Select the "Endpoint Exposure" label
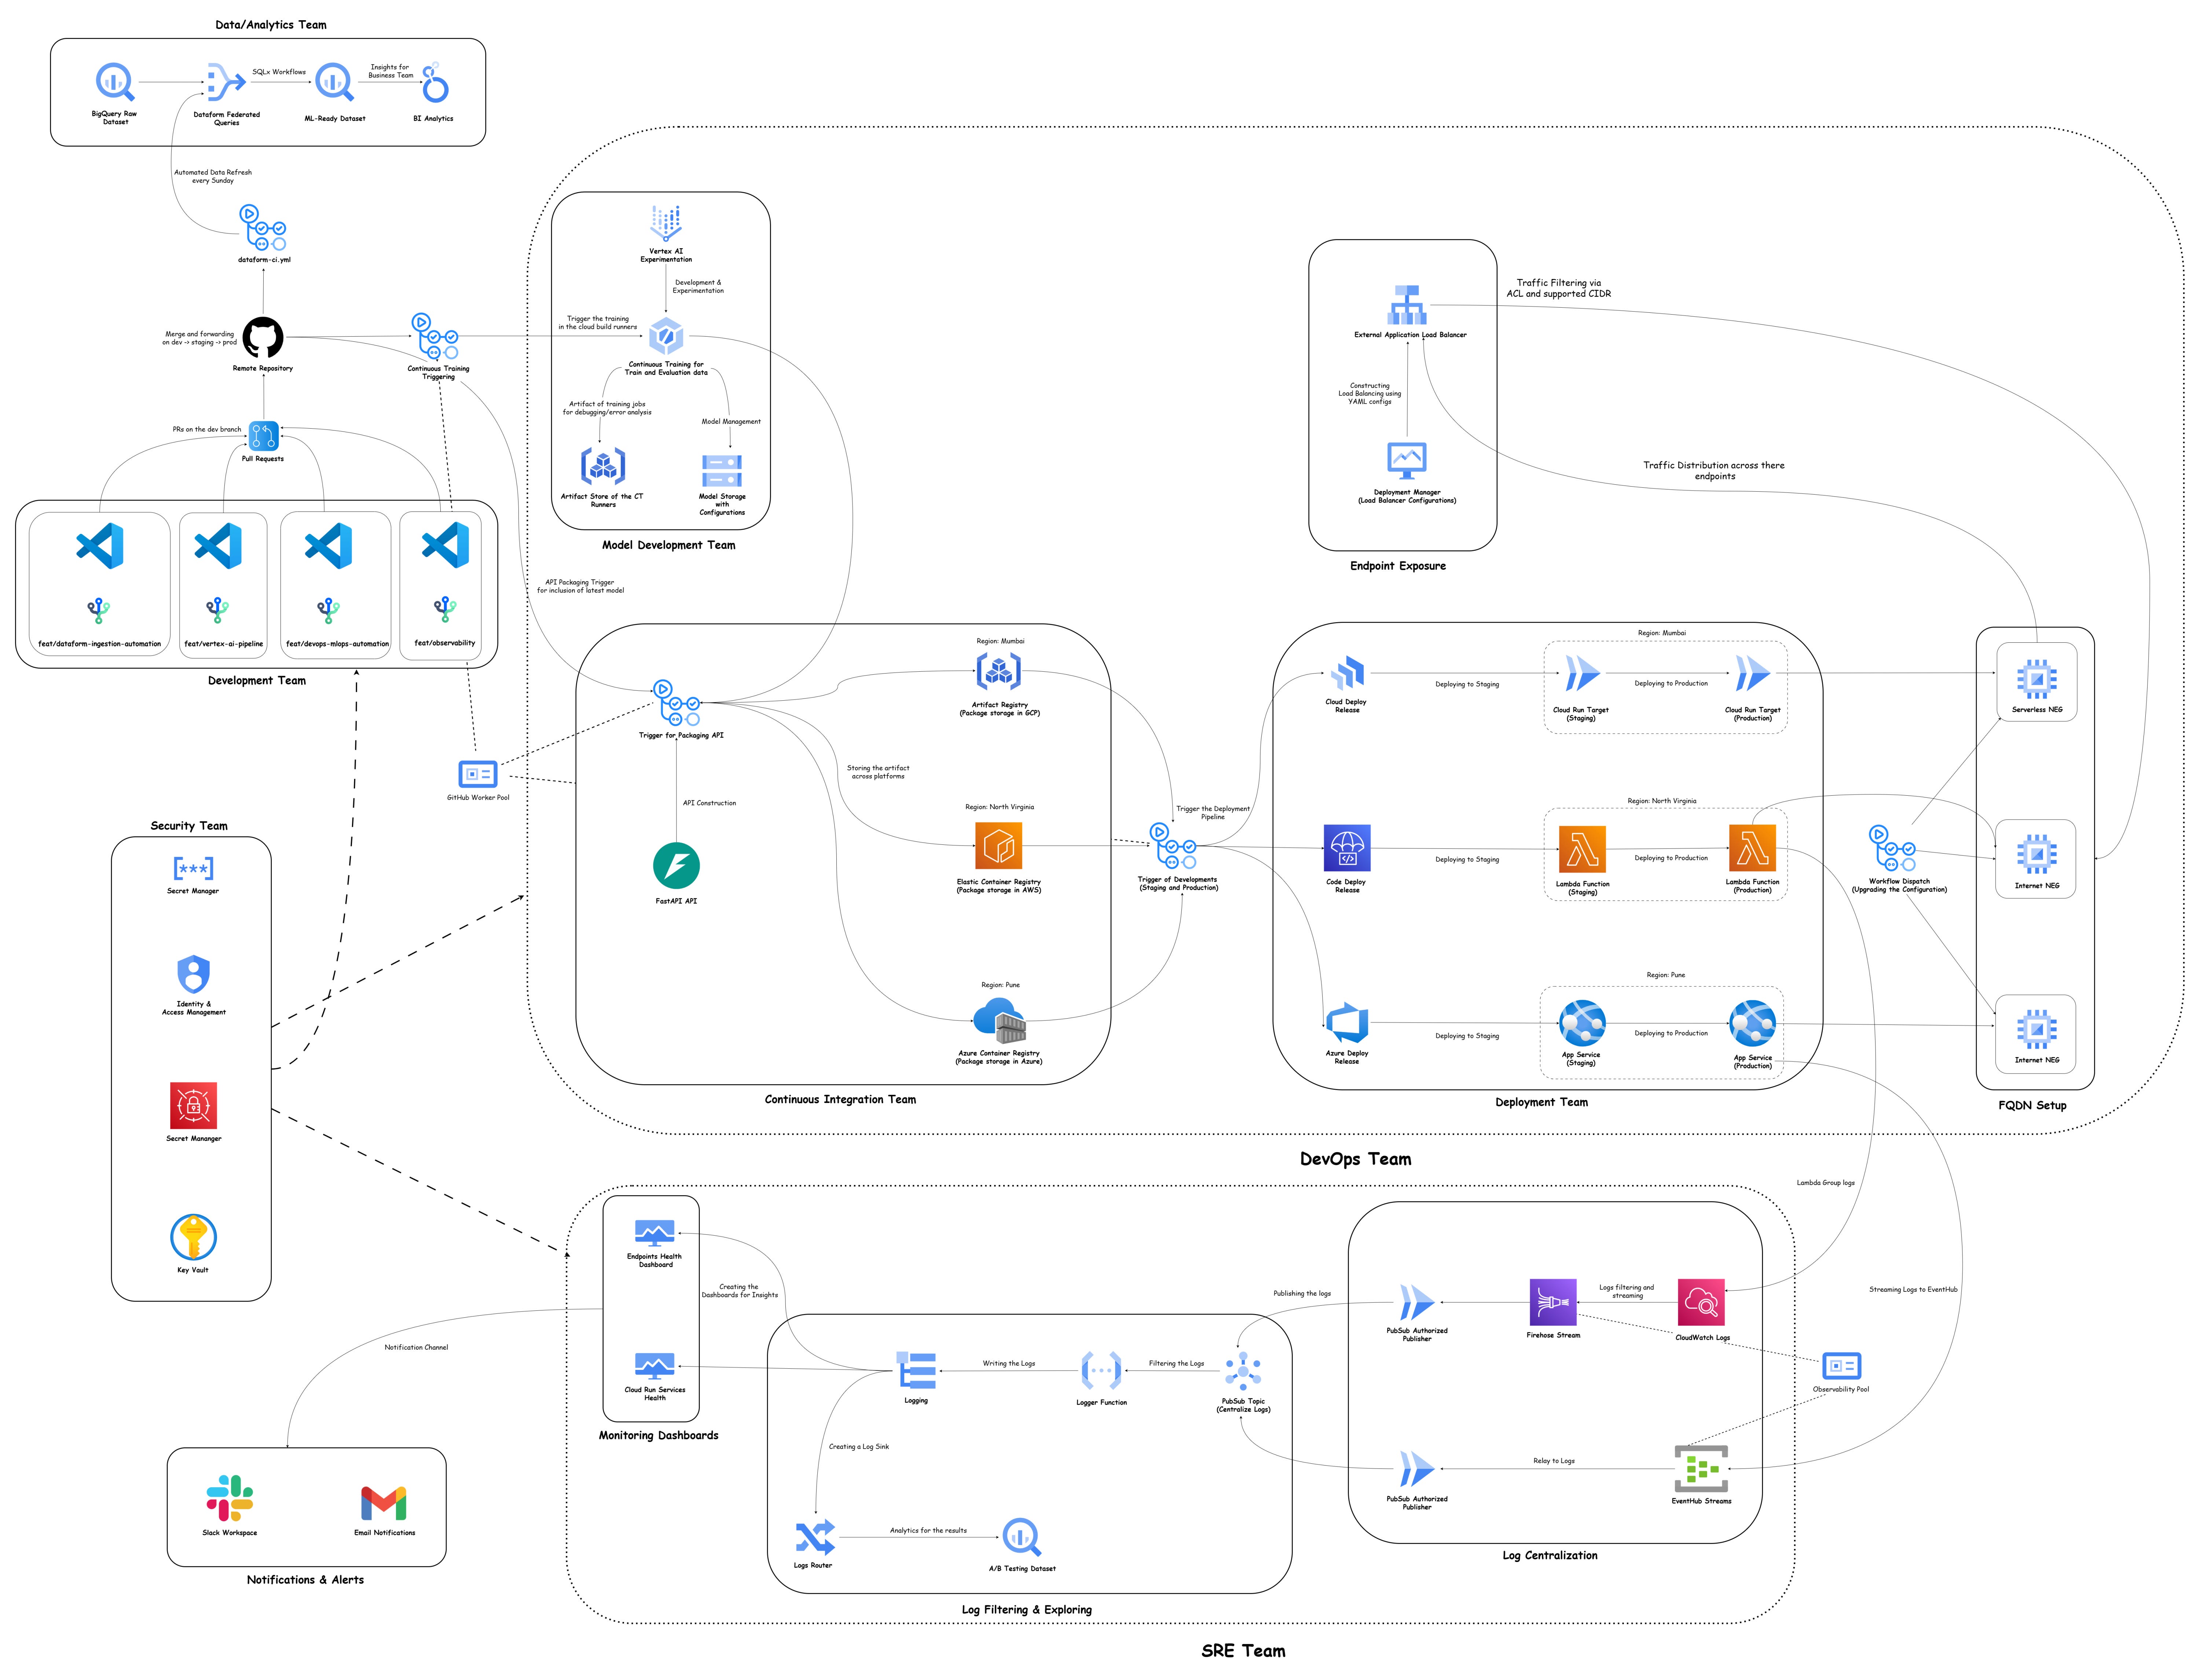The height and width of the screenshot is (1676, 2200). coord(1398,566)
